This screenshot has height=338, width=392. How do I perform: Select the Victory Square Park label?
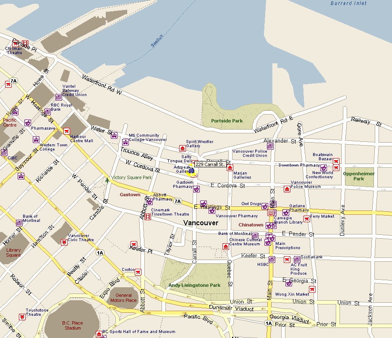(x=131, y=177)
